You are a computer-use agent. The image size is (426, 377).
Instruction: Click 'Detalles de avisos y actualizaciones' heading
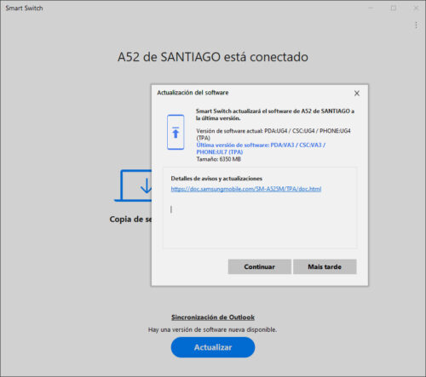216,179
